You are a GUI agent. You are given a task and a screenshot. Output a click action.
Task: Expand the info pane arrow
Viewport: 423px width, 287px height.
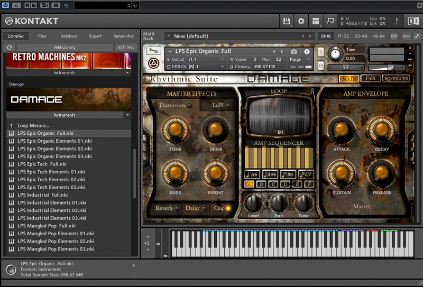point(134,265)
